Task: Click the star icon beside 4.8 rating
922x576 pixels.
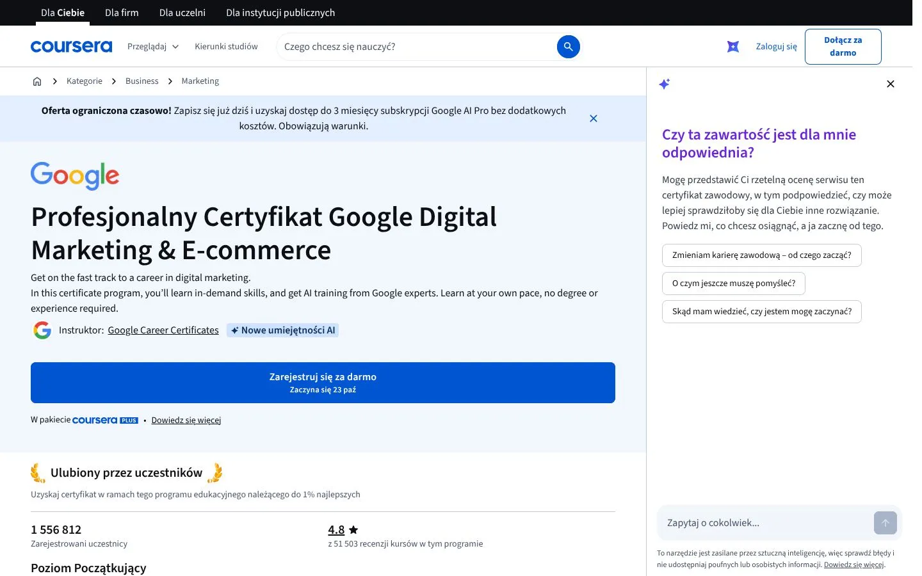Action: tap(353, 530)
